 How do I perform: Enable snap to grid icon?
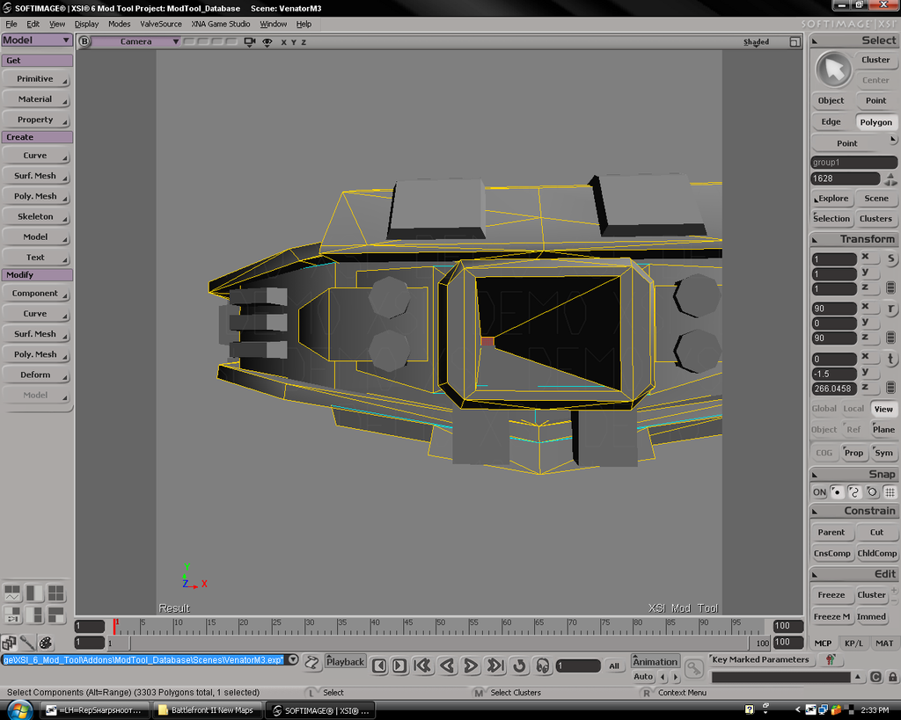point(890,492)
